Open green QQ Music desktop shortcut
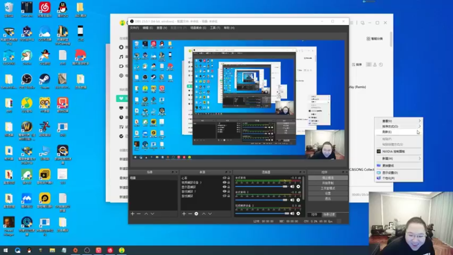 [x=27, y=105]
